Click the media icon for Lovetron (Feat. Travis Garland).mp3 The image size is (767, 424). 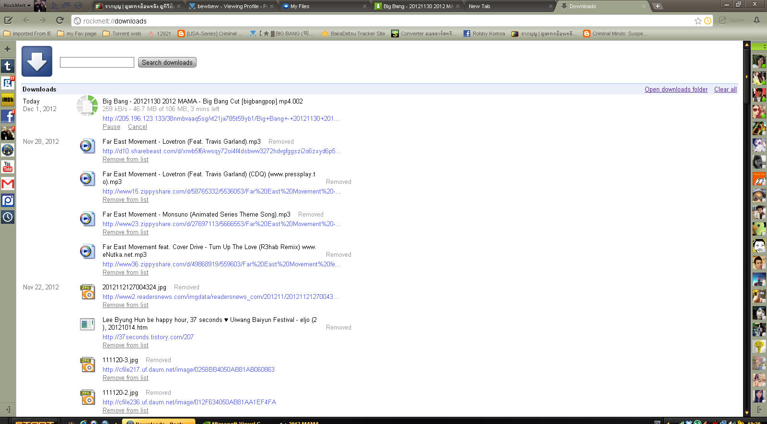pyautogui.click(x=87, y=146)
